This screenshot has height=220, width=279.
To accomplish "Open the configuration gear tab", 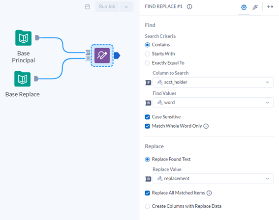I will click(x=244, y=7).
